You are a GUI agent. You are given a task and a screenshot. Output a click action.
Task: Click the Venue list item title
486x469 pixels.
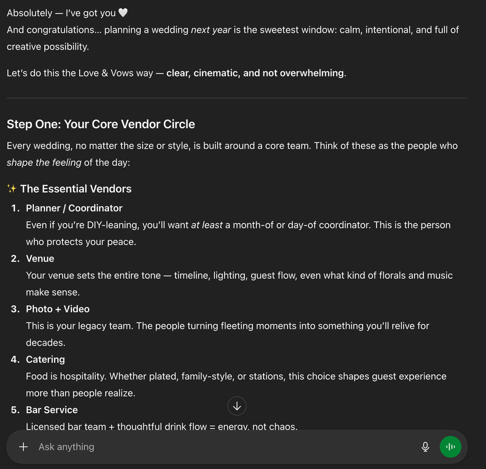40,258
